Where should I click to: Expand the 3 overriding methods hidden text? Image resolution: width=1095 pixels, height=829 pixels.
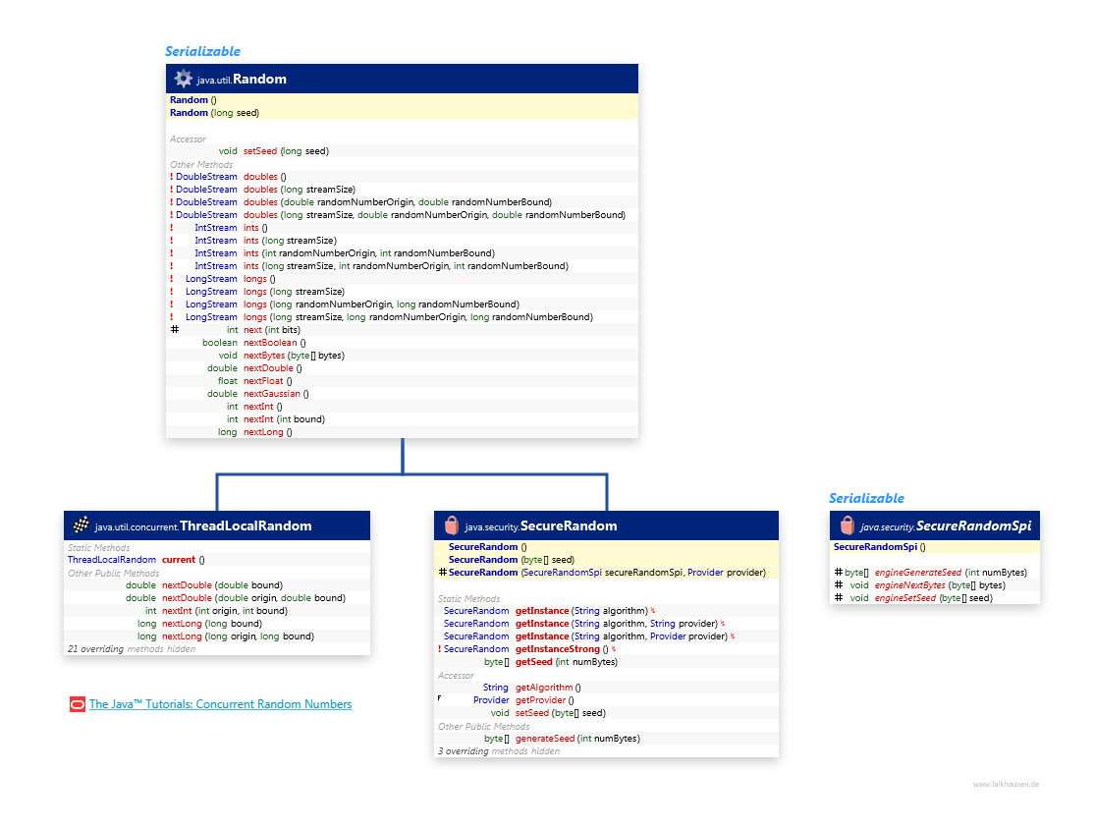click(499, 750)
